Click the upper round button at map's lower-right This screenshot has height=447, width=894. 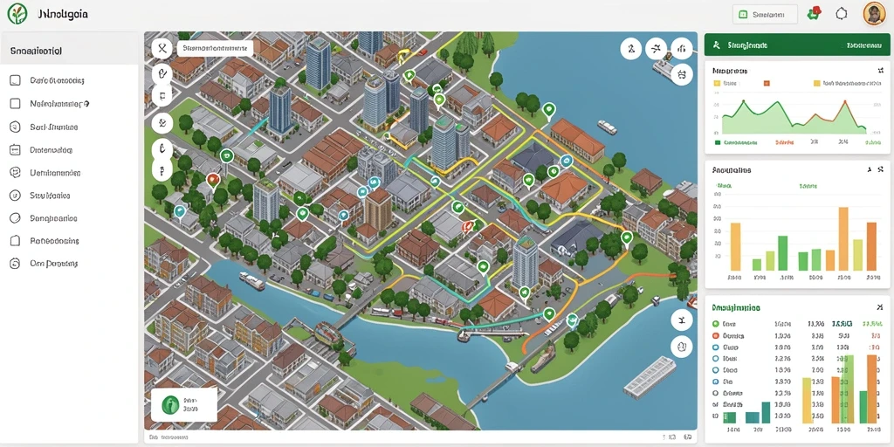pyautogui.click(x=681, y=320)
